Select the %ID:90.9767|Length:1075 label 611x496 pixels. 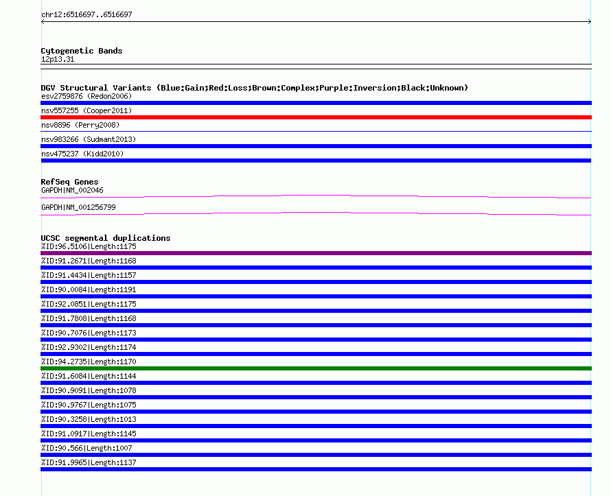[89, 405]
